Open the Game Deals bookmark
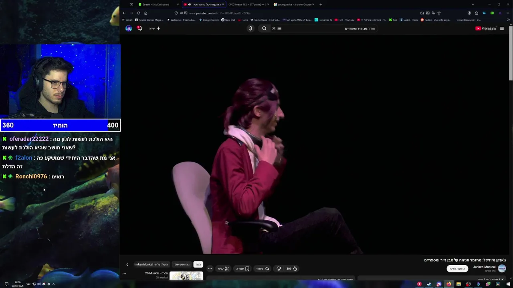The height and width of the screenshot is (288, 513). coord(265,20)
